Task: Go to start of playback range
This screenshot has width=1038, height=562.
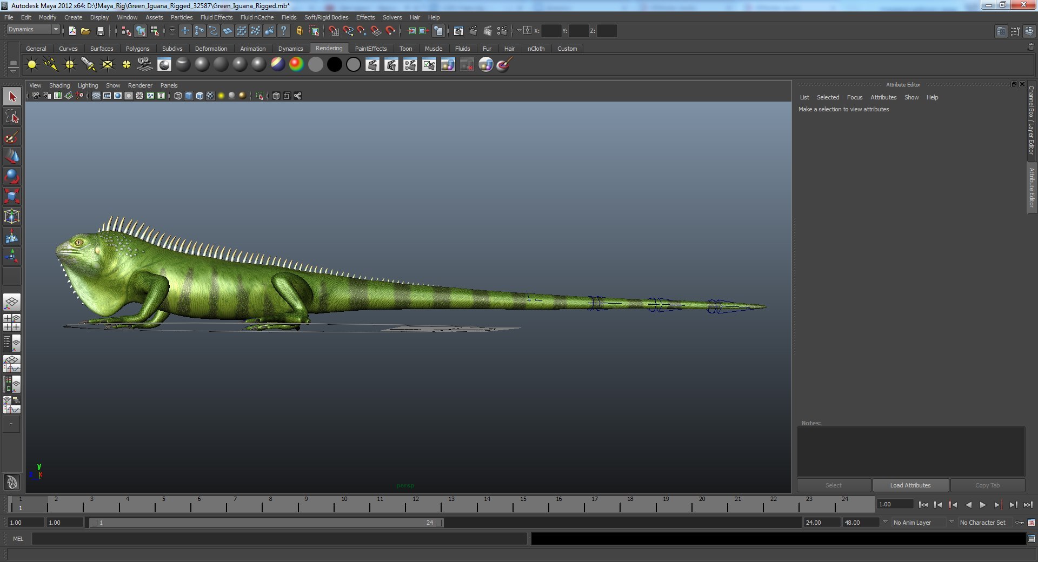Action: click(x=923, y=505)
